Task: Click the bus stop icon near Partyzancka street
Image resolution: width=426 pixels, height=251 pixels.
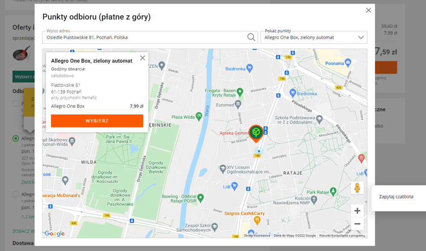Action: click(x=50, y=207)
